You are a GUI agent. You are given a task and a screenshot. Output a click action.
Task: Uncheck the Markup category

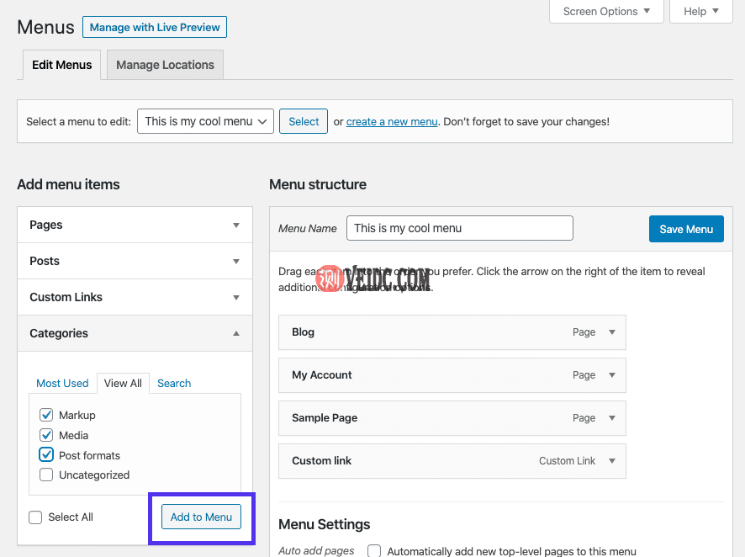tap(46, 416)
